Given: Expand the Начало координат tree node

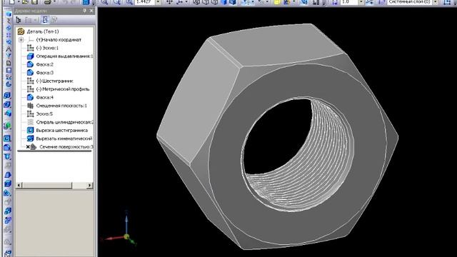Looking at the screenshot, I should pos(21,40).
